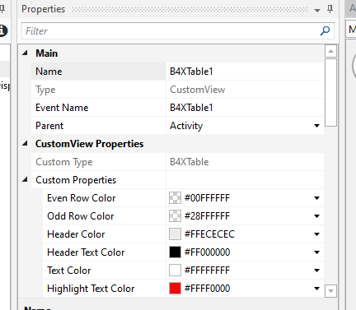The height and width of the screenshot is (310, 356).
Task: Click the scrollbar down arrow
Action: (330, 291)
